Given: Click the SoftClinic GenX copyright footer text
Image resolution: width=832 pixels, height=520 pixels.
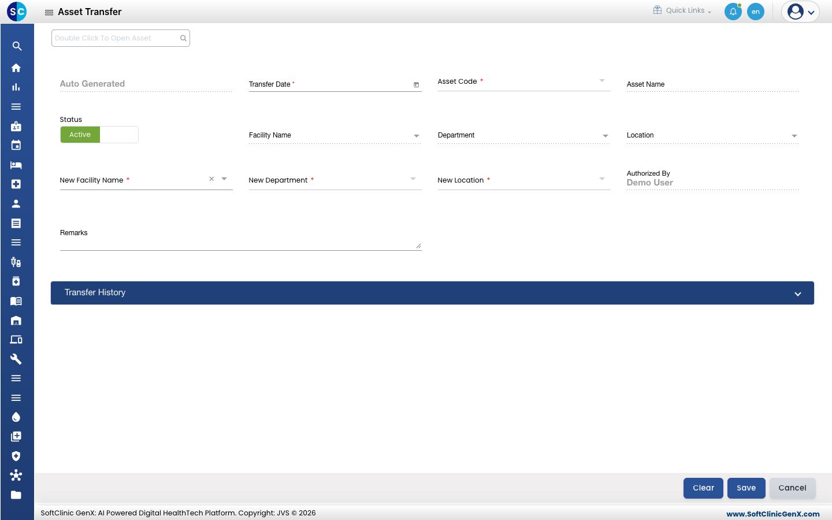Looking at the screenshot, I should (x=178, y=513).
